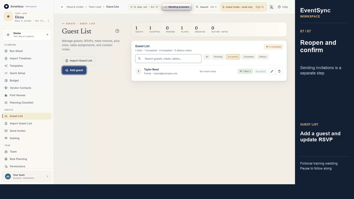Go to Team Lead breadcrumb
Viewport: 354px width, 199px height.
coord(95,7)
